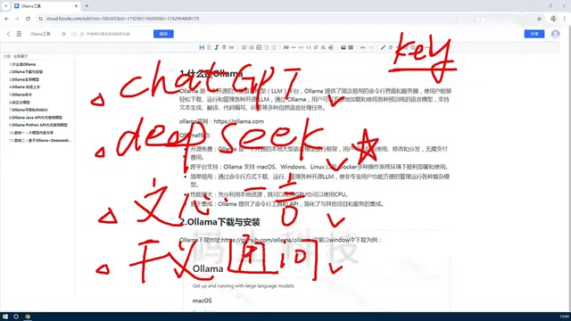This screenshot has width=571, height=321.
Task: Open Chrome from the taskbar
Action: [x=28, y=317]
